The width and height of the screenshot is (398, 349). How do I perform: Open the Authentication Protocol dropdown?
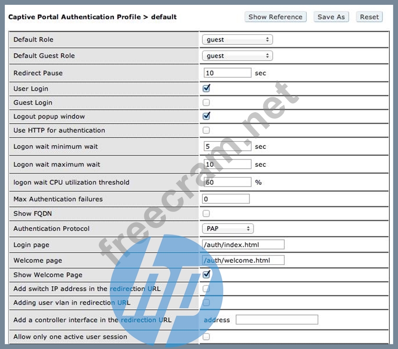[228, 229]
